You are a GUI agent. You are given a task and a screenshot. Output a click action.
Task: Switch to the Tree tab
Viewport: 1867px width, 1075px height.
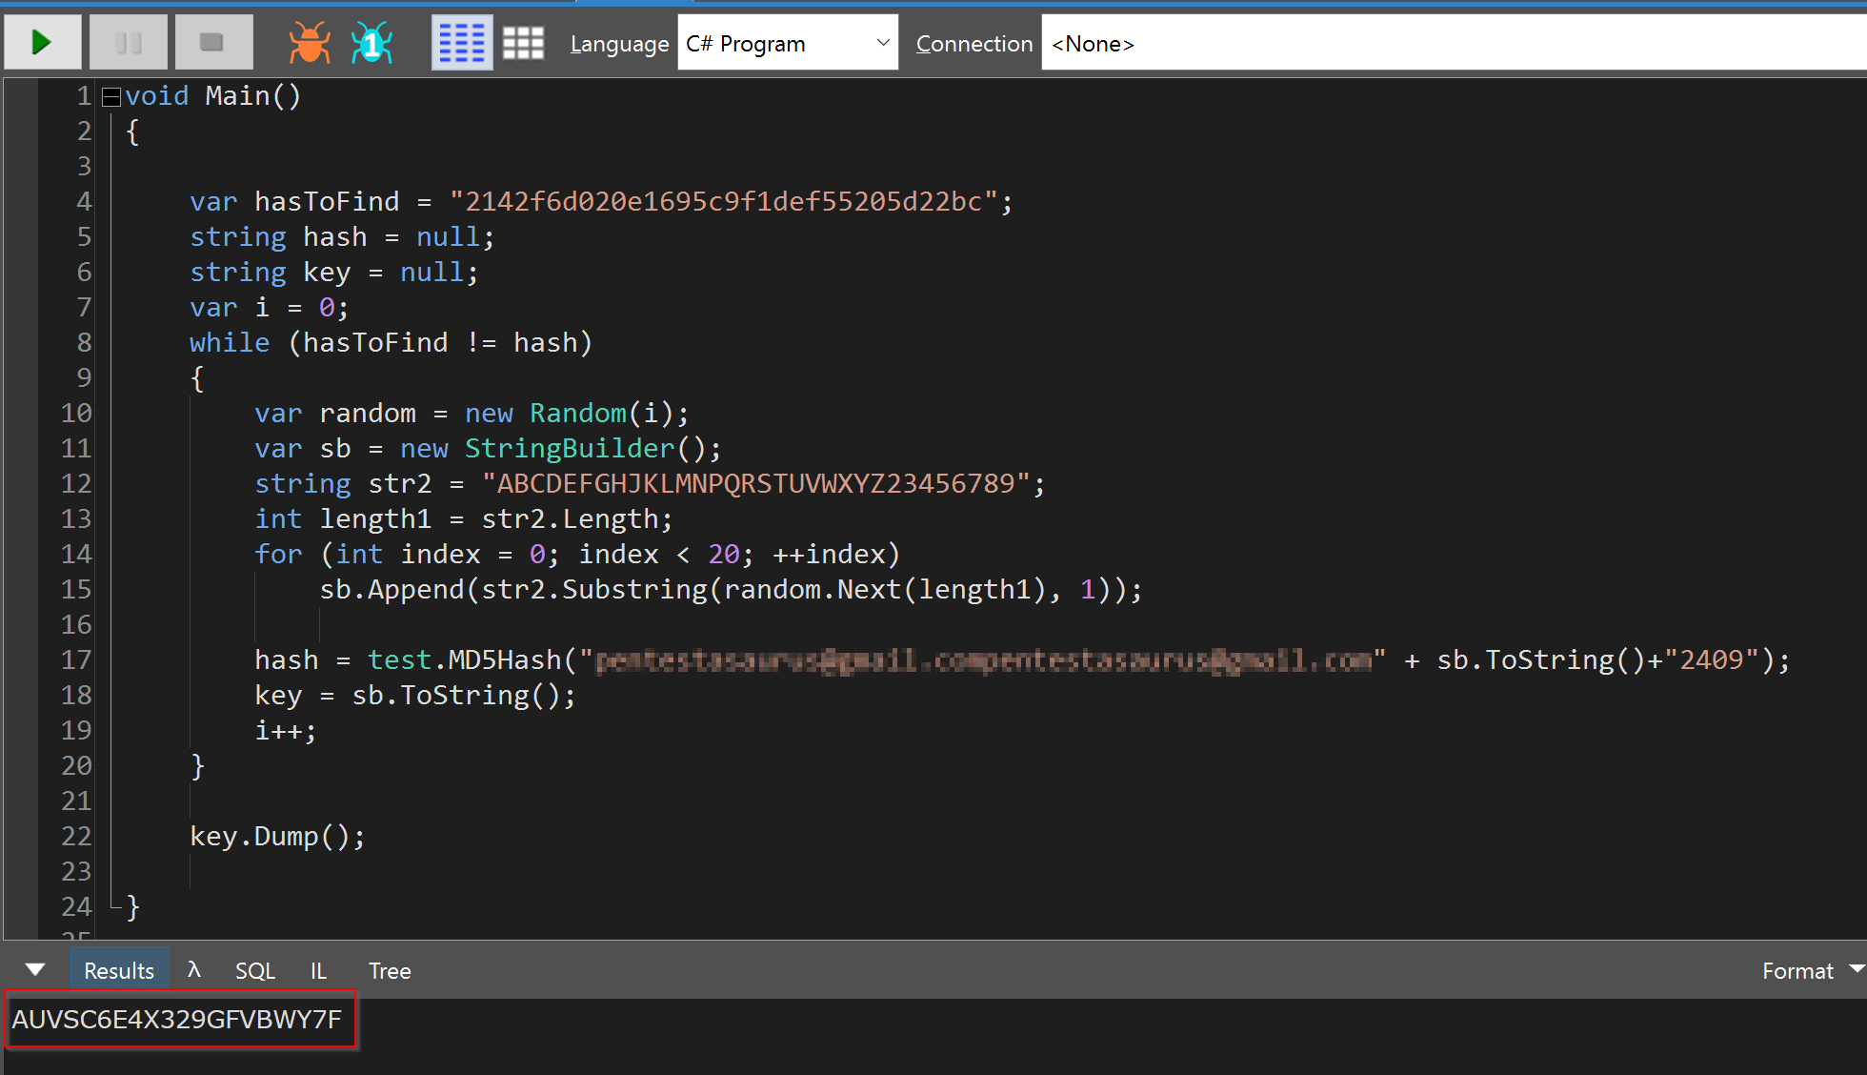[390, 970]
